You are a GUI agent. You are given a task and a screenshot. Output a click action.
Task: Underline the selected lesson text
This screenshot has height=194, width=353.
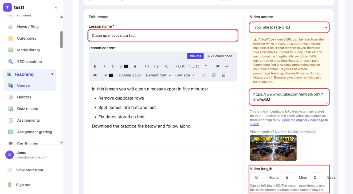click(x=113, y=66)
